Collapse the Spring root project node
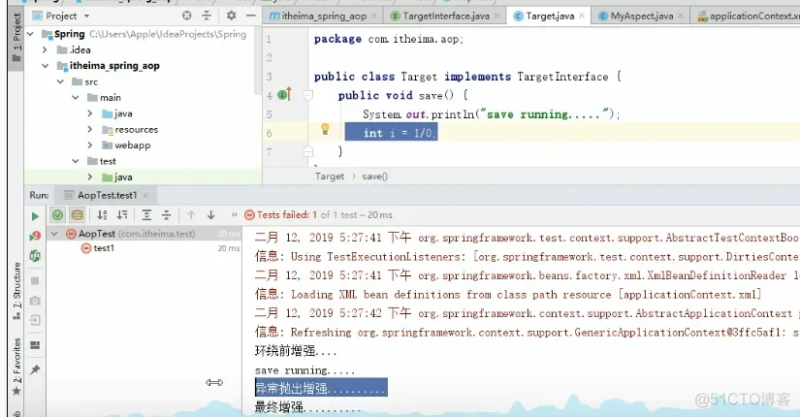The image size is (800, 417). [x=30, y=34]
